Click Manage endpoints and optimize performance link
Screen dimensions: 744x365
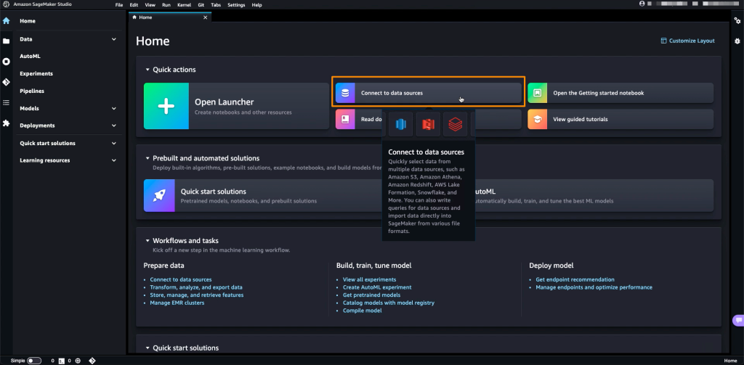(594, 287)
